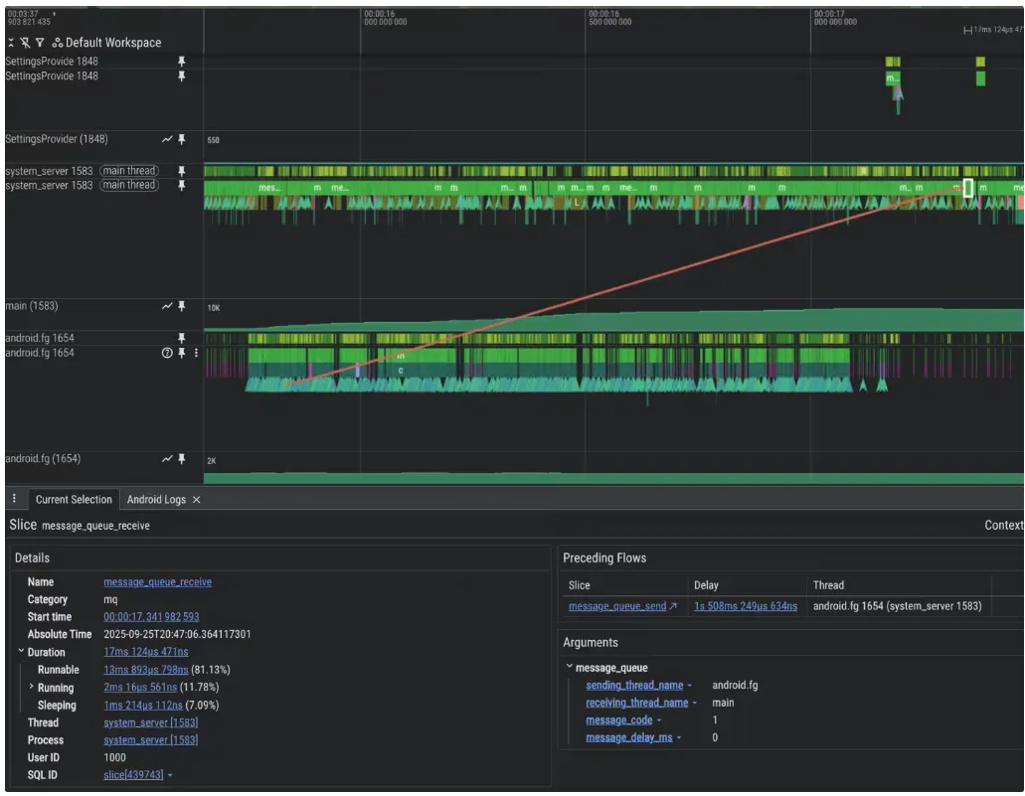Open the message_code argument menu
The height and width of the screenshot is (796, 1025).
click(x=659, y=720)
